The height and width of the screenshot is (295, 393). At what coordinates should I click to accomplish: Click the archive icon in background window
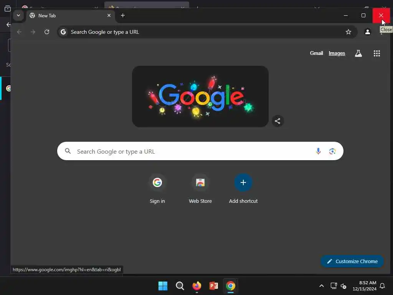(x=8, y=8)
